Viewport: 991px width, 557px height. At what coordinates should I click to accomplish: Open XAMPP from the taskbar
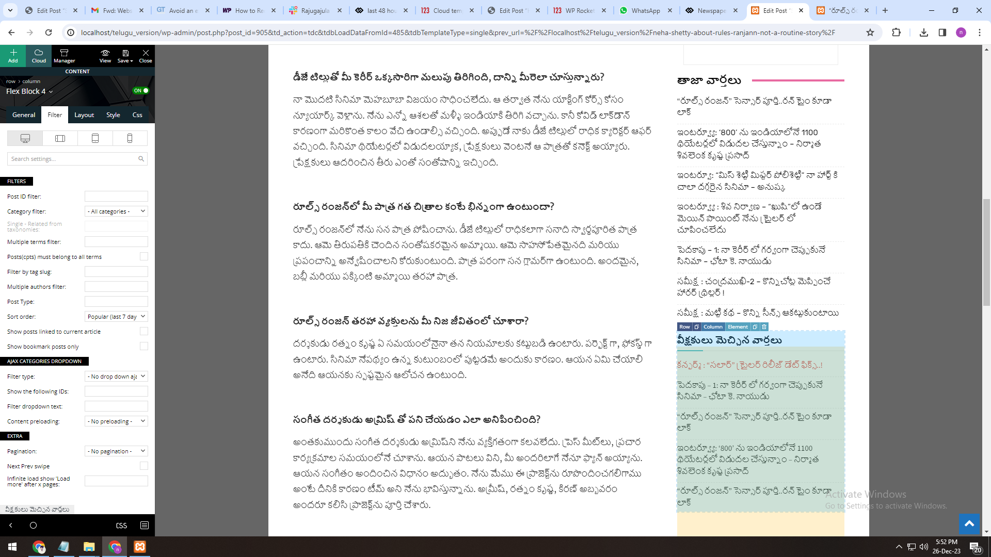point(140,547)
